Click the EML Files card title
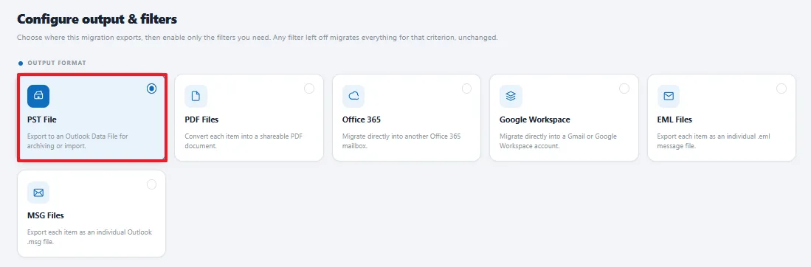The image size is (811, 267). [x=674, y=119]
